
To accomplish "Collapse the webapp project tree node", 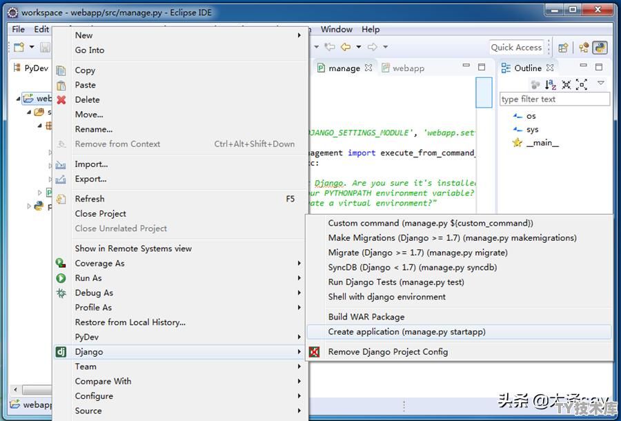I will (18, 99).
